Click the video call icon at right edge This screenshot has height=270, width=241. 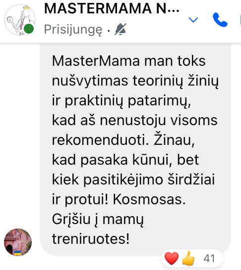point(241,20)
